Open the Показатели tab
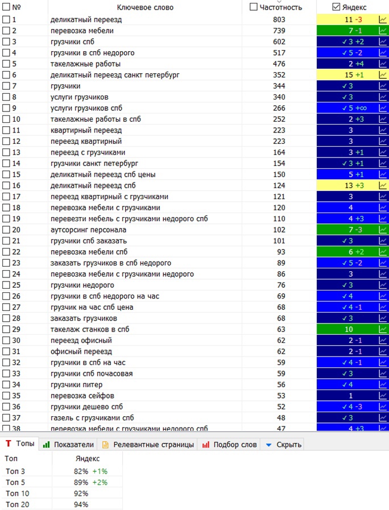 coord(69,445)
